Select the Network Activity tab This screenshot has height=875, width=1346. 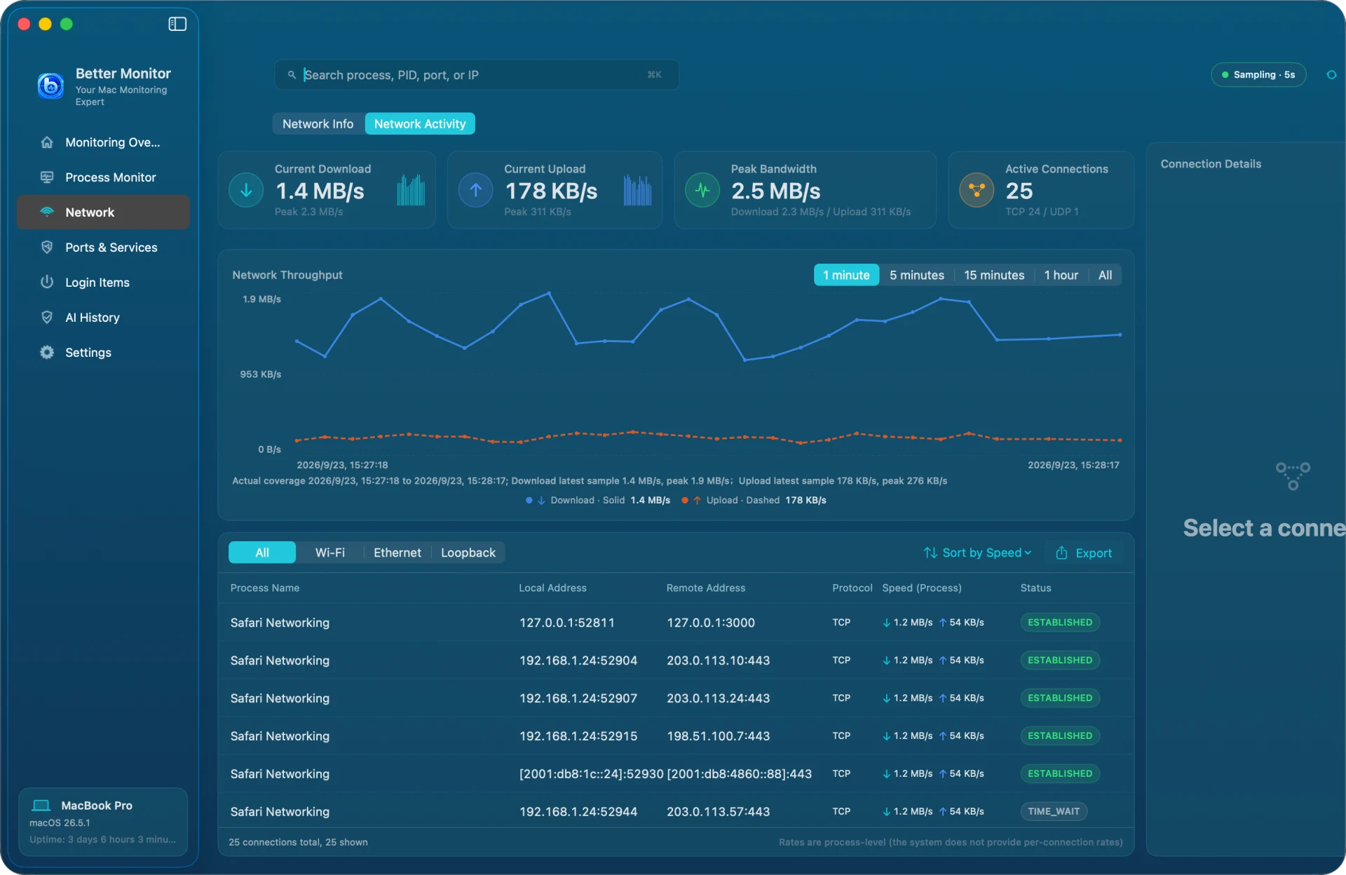(420, 124)
